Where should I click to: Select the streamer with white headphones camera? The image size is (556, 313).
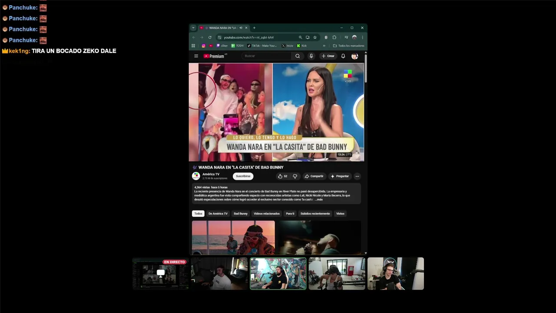(395, 274)
